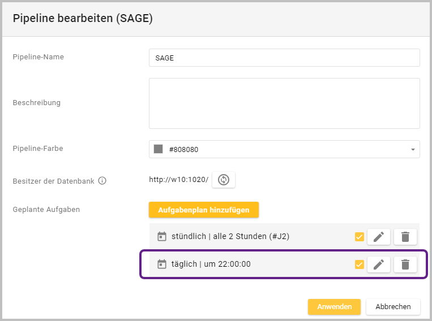432x321 pixels.
Task: Click the Anwenden button
Action: click(x=334, y=307)
